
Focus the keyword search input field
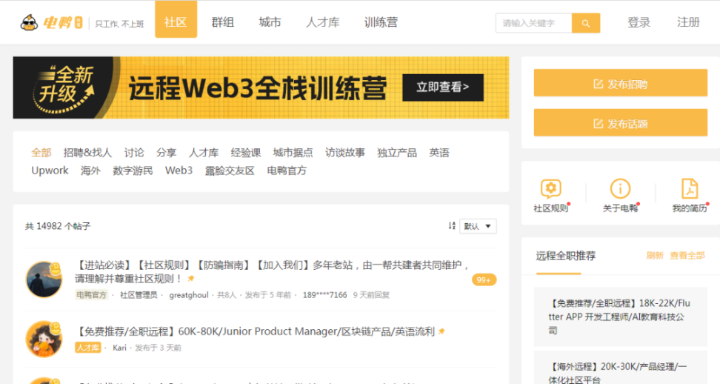point(533,23)
